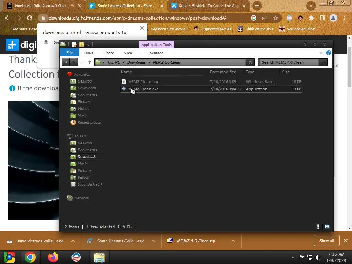Expand options for sonic-dreams-colle....exe download
Screen dimensions: 352x264
(x=73, y=241)
